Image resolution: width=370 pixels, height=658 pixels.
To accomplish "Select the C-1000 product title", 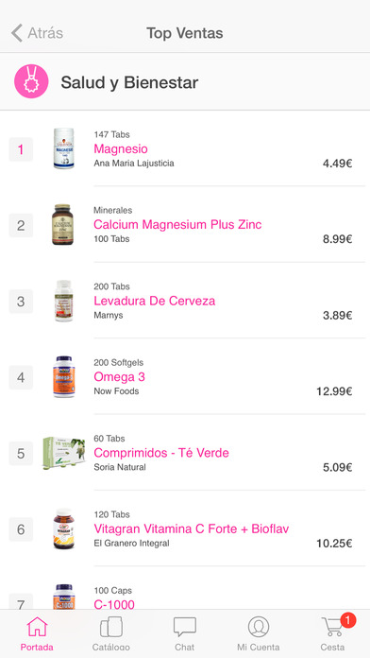I will pos(114,605).
